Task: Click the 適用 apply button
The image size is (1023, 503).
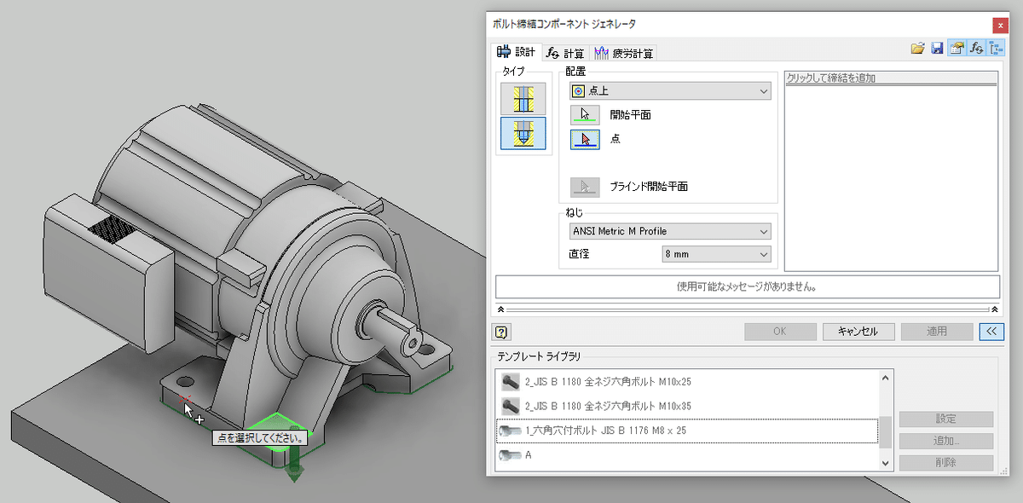Action: pos(937,331)
